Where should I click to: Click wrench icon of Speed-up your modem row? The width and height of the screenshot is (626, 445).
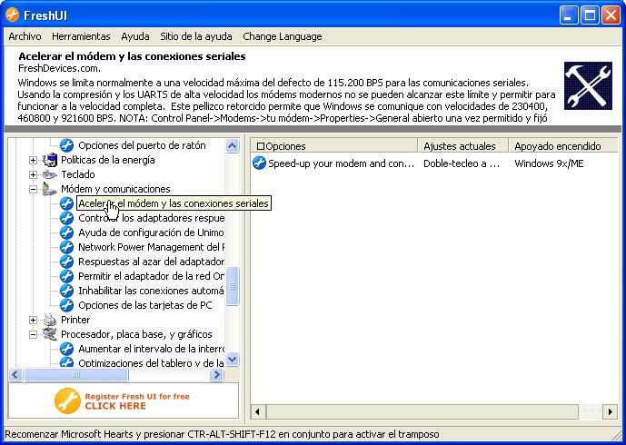[260, 163]
